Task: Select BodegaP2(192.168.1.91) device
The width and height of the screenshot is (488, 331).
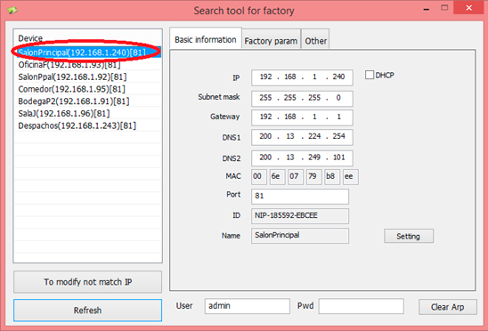Action: point(88,101)
